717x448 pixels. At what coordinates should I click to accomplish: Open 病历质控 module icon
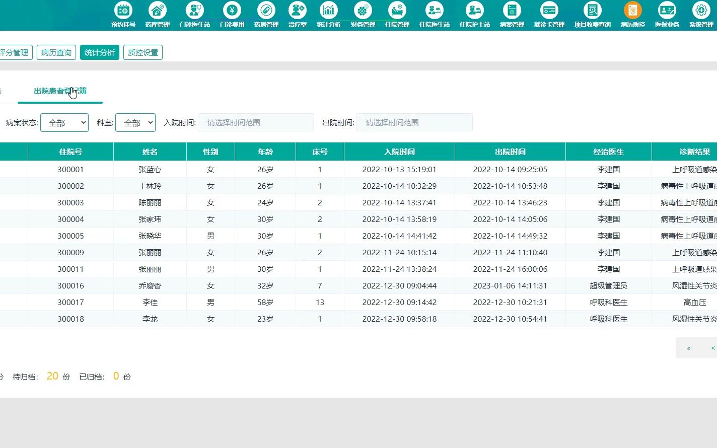pyautogui.click(x=633, y=10)
